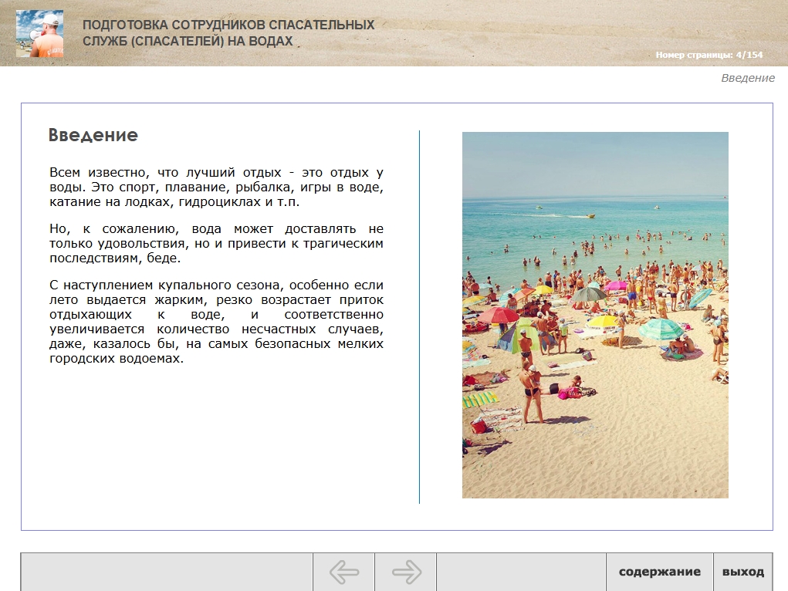The height and width of the screenshot is (591, 788).
Task: Click paragraph starting 'С наступлением купального'
Action: (x=216, y=322)
